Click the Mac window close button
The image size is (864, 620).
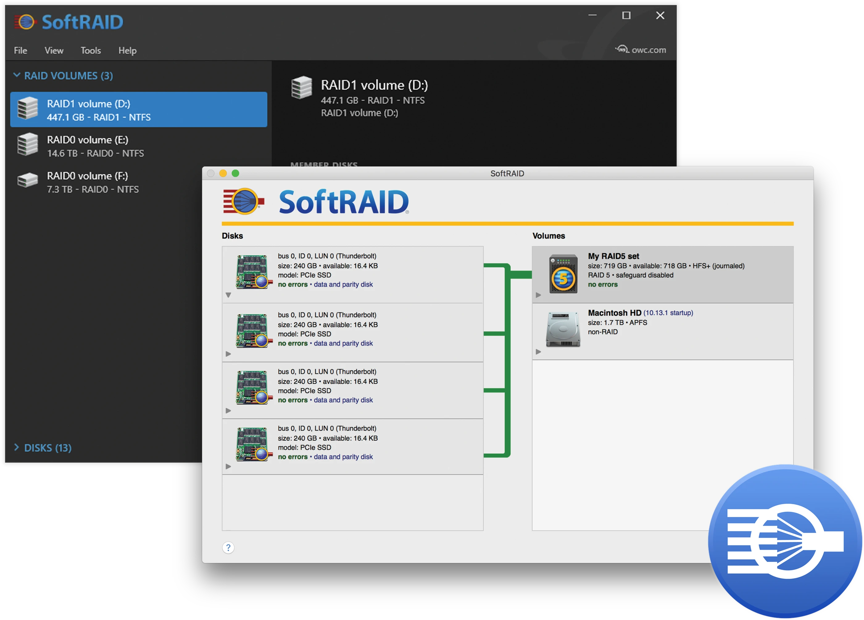[x=211, y=173]
